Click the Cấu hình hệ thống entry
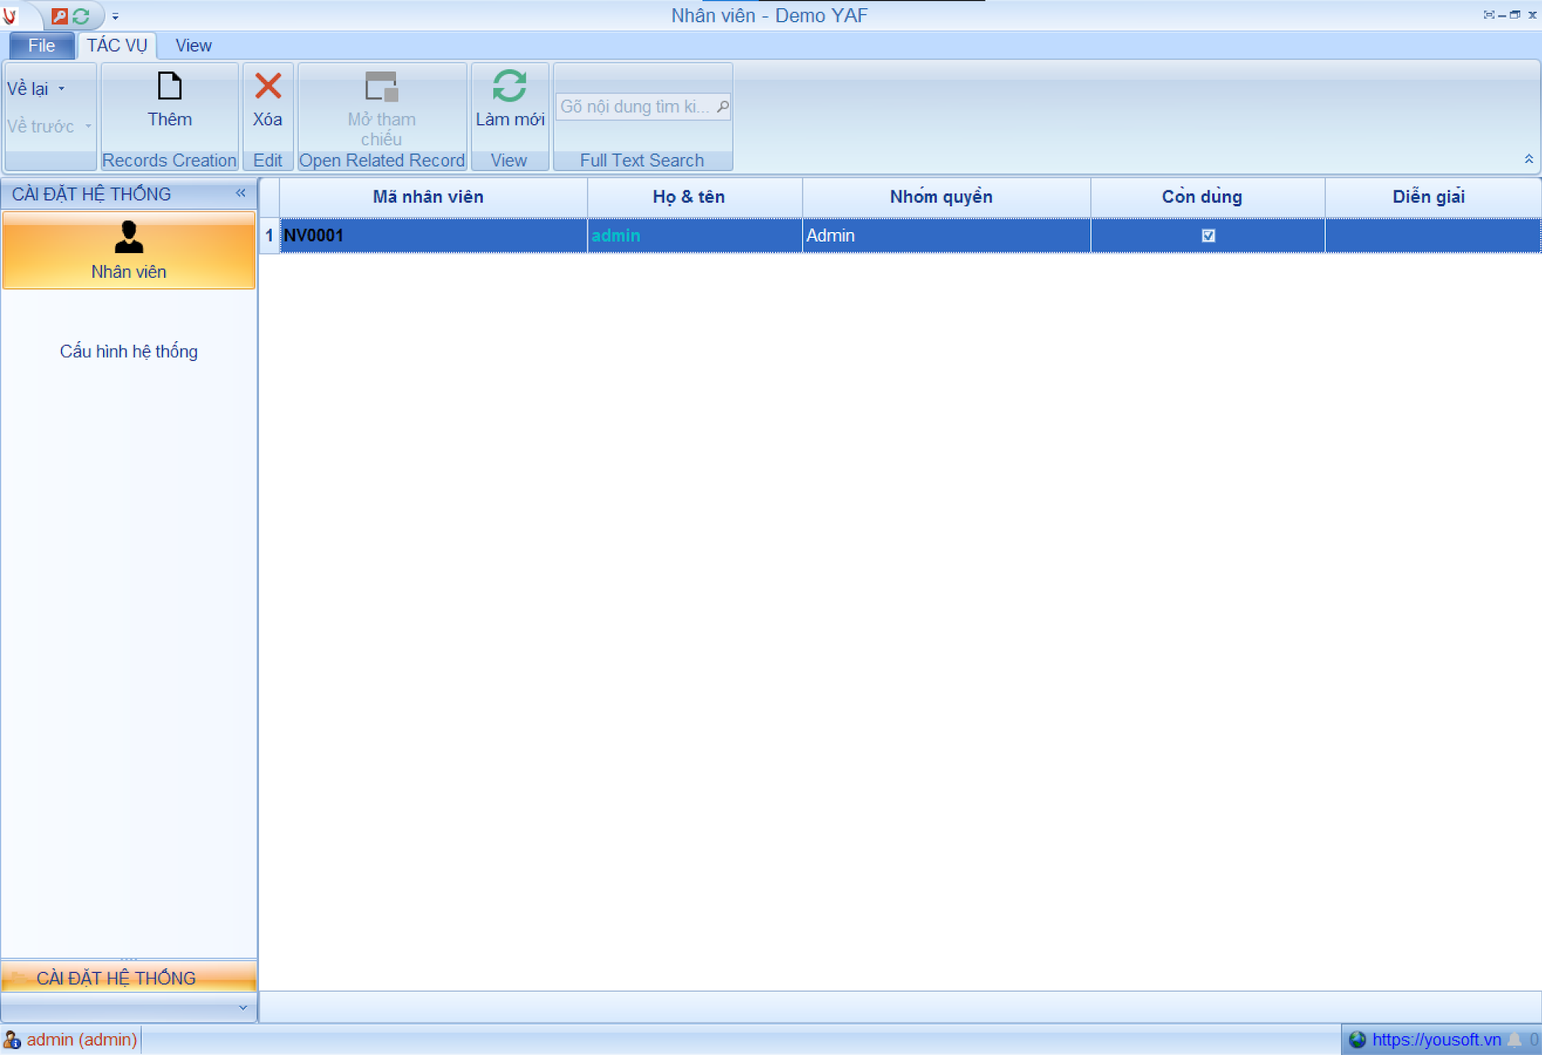 [129, 351]
